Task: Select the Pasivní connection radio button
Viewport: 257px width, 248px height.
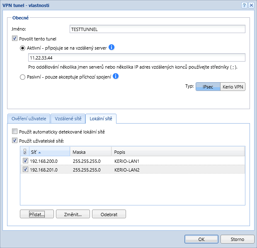Action: pos(22,76)
